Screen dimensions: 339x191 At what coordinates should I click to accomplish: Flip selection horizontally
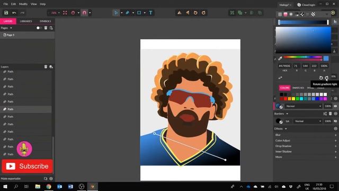pyautogui.click(x=188, y=13)
